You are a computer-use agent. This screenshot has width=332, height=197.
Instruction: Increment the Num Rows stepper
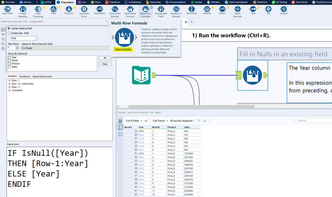pos(17,47)
